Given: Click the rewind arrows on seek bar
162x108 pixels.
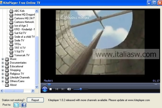Looking at the screenshot, I should coord(45,85).
